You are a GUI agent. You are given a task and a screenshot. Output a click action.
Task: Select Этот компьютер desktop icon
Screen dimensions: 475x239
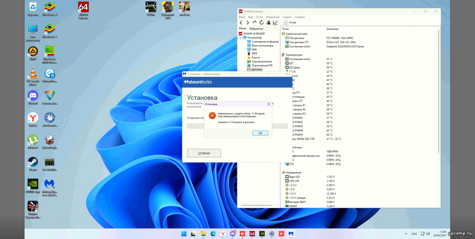(x=33, y=33)
